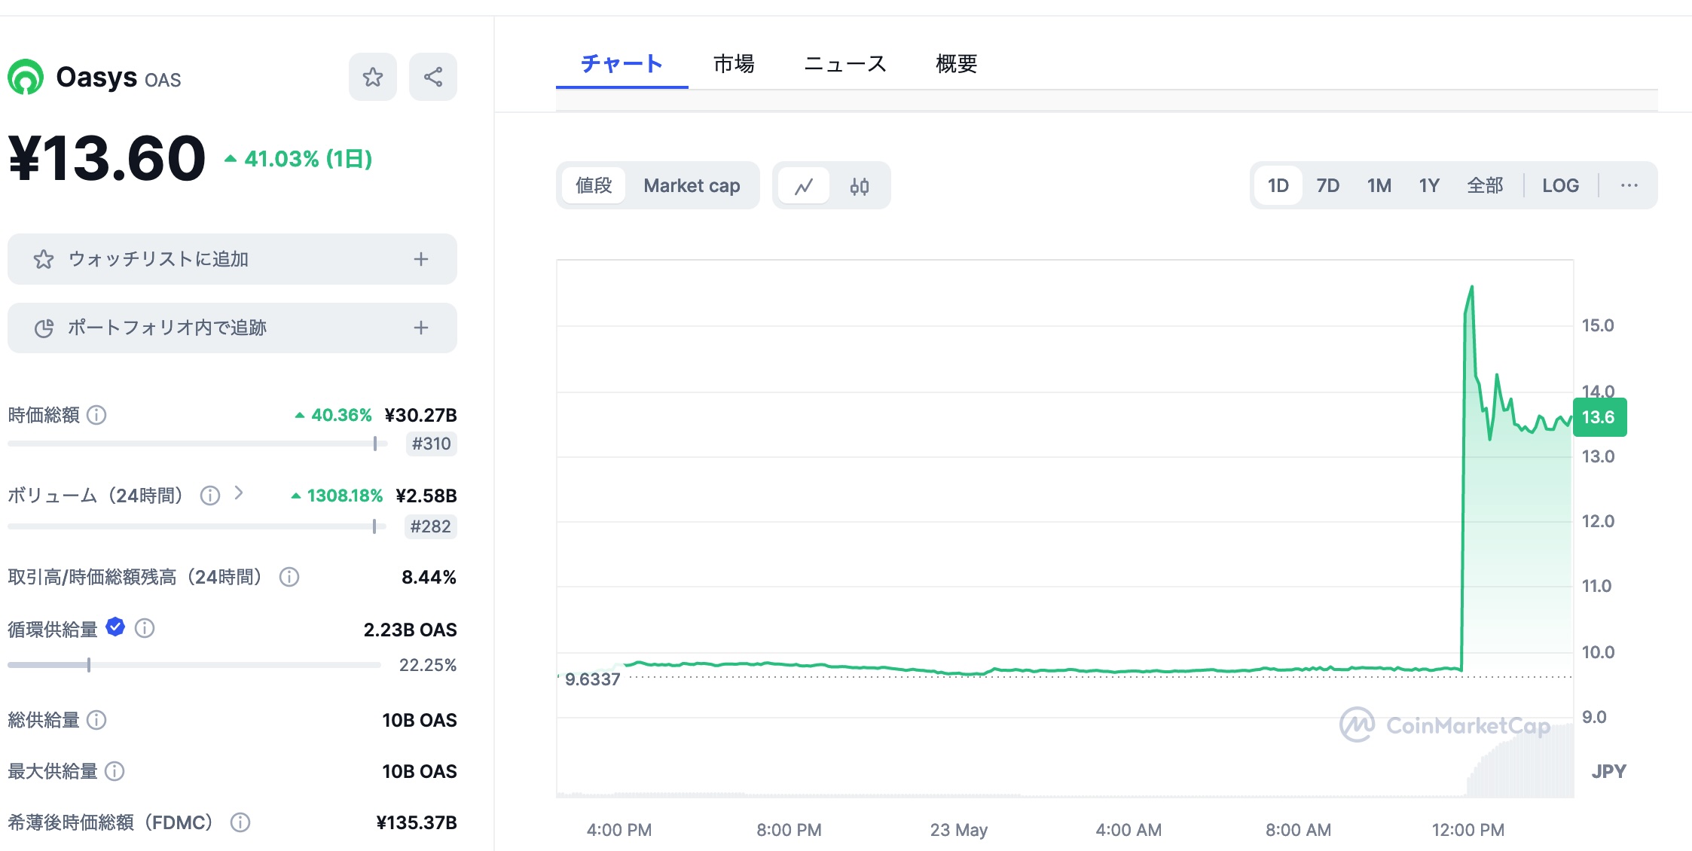Click info icon next to 取引高/時価総額残高
This screenshot has height=851, width=1692.
coord(289,577)
